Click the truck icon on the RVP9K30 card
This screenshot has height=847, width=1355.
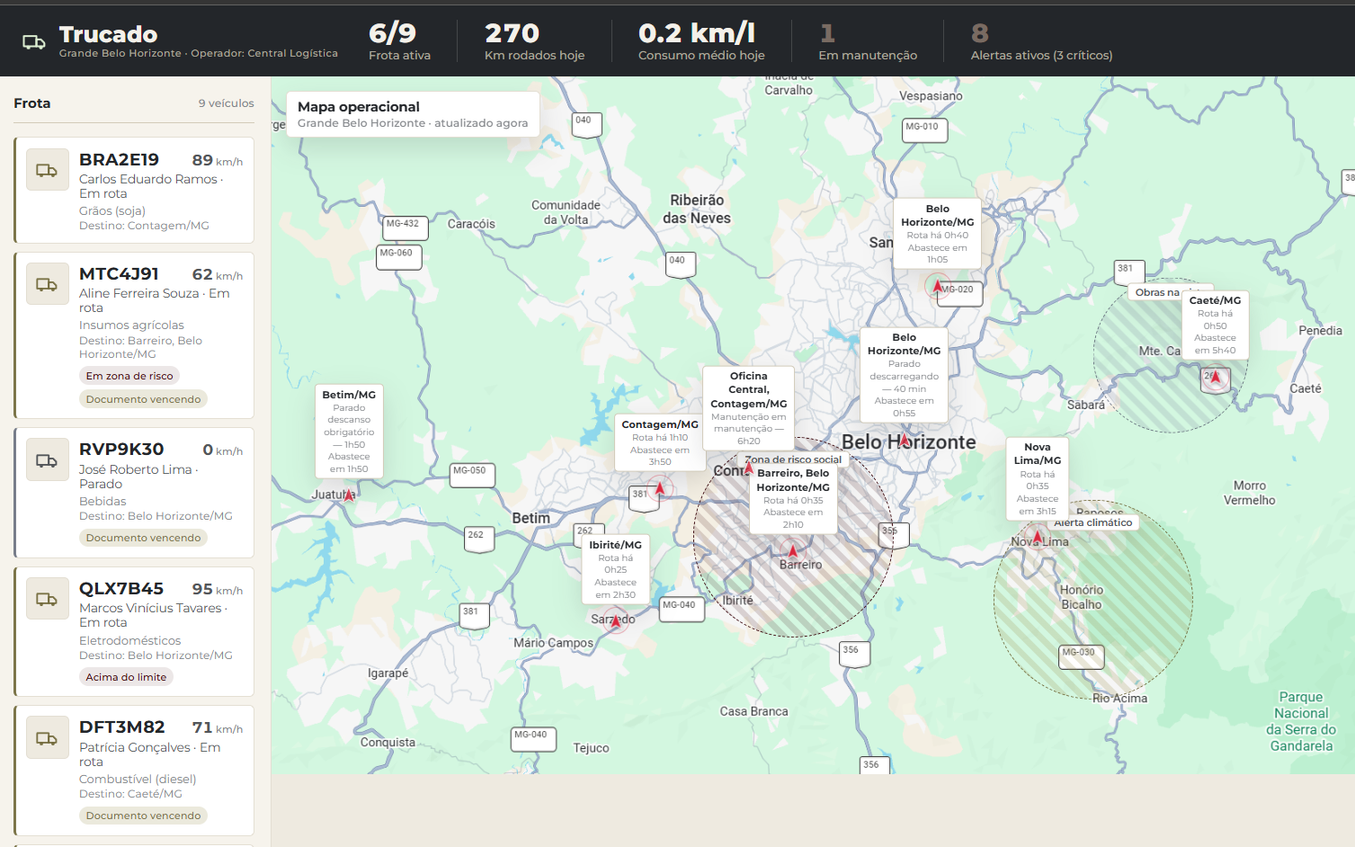pyautogui.click(x=48, y=460)
